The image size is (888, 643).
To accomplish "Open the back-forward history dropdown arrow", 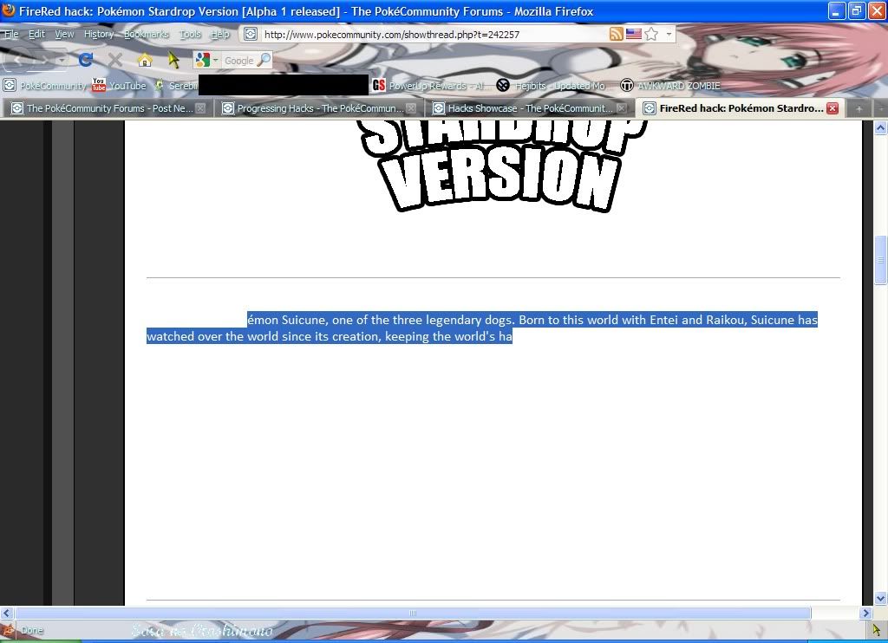I will 62,60.
